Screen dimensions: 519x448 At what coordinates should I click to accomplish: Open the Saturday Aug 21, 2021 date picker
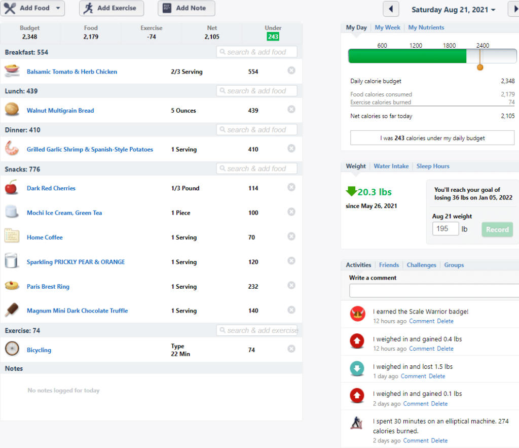pos(453,10)
